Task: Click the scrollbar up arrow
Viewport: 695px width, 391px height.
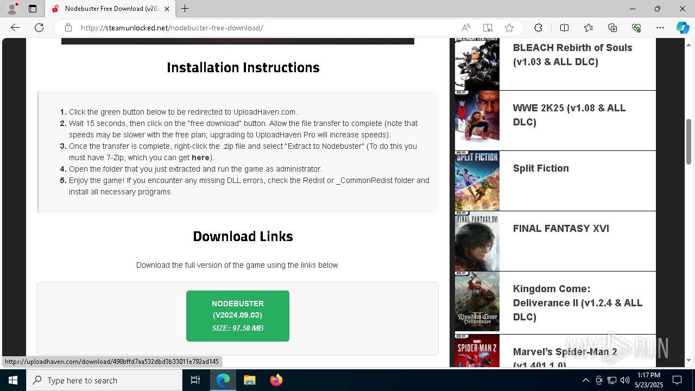Action: [689, 45]
